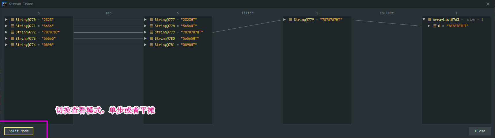Click the icon beside String@774 "0898"

click(x=12, y=45)
